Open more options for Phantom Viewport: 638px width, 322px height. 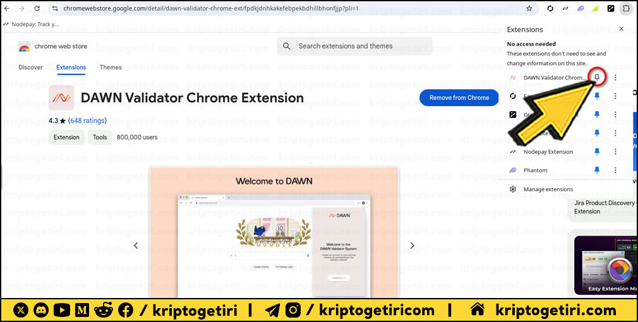[616, 170]
